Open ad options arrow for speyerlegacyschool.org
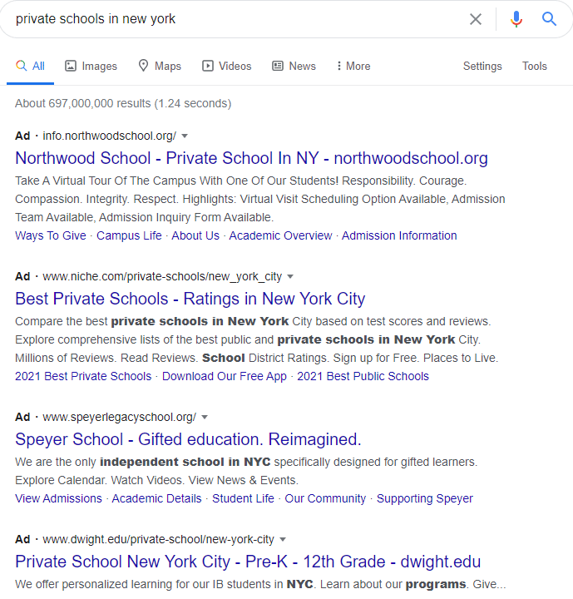Viewport: 573px width, 599px height. click(x=205, y=417)
